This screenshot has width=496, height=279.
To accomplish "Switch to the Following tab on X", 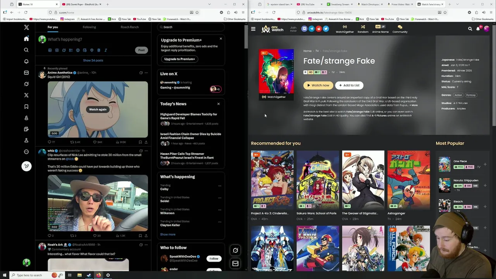I will pyautogui.click(x=89, y=27).
